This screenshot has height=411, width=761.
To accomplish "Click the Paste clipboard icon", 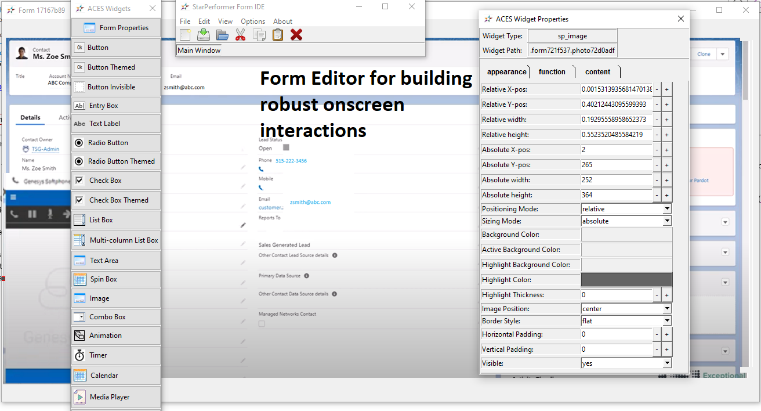I will tap(278, 35).
